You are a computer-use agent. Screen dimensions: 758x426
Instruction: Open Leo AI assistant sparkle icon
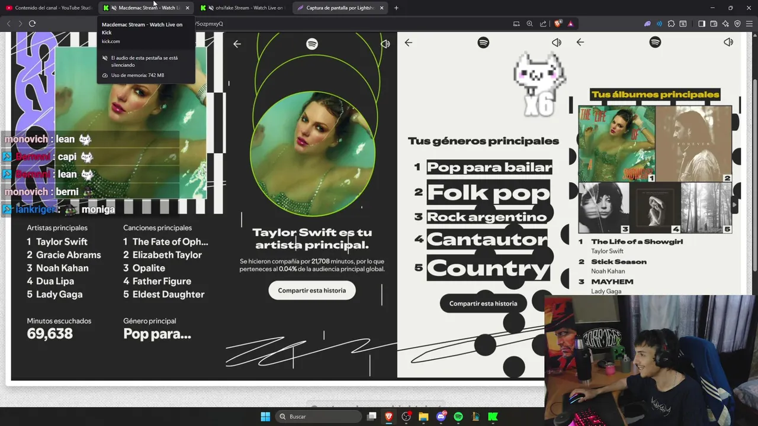[x=725, y=24]
